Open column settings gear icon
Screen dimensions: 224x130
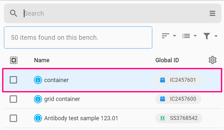[x=213, y=60]
